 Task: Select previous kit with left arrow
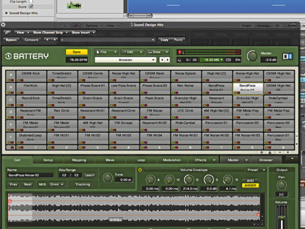162,60
